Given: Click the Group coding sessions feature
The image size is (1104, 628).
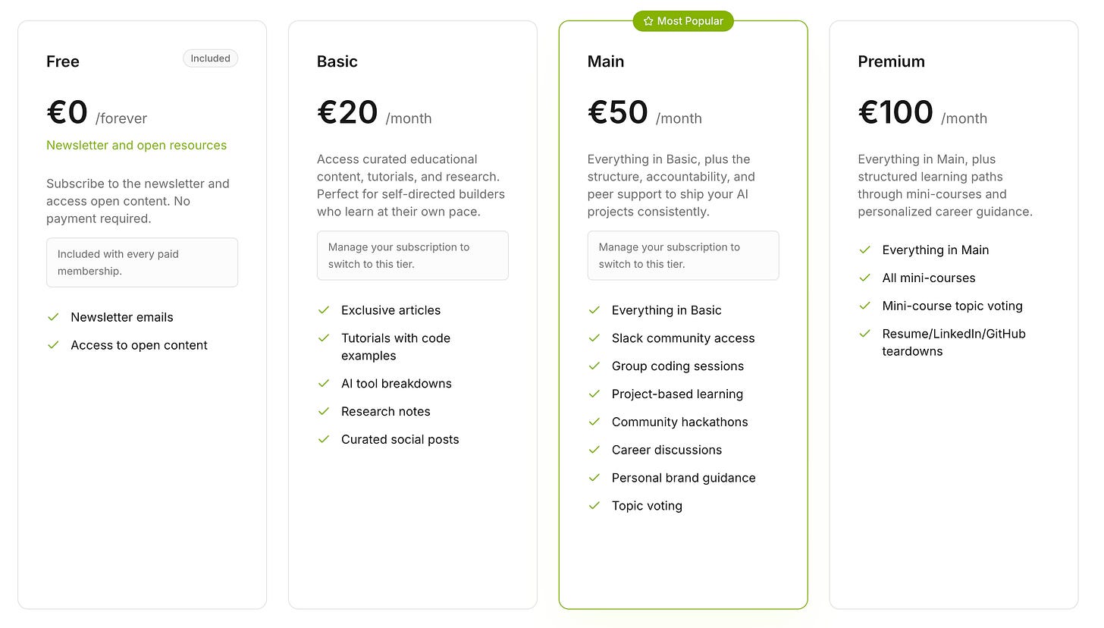Looking at the screenshot, I should pos(678,366).
